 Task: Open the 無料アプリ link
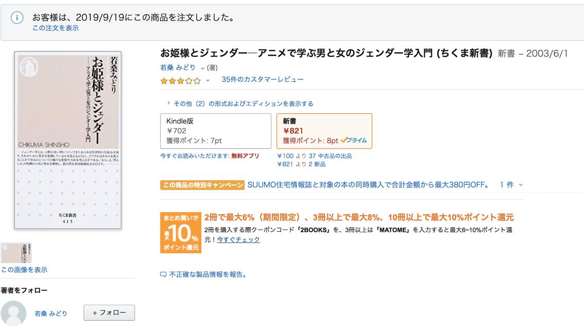pos(245,156)
